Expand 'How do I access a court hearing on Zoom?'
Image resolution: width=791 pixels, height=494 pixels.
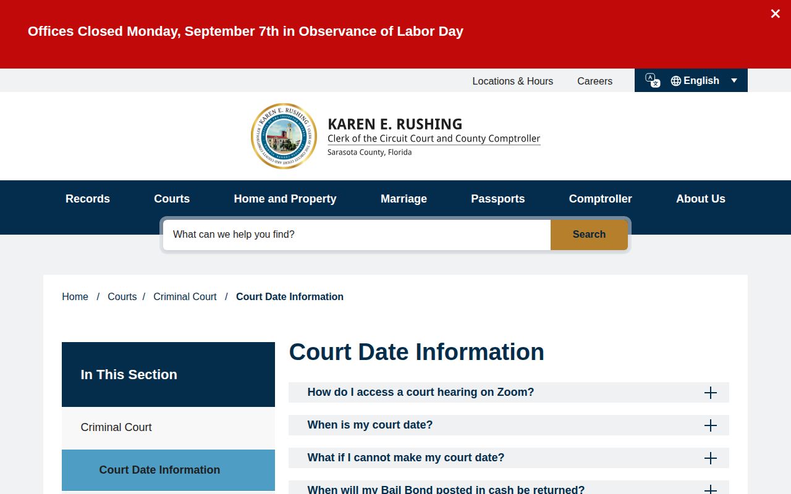point(509,393)
